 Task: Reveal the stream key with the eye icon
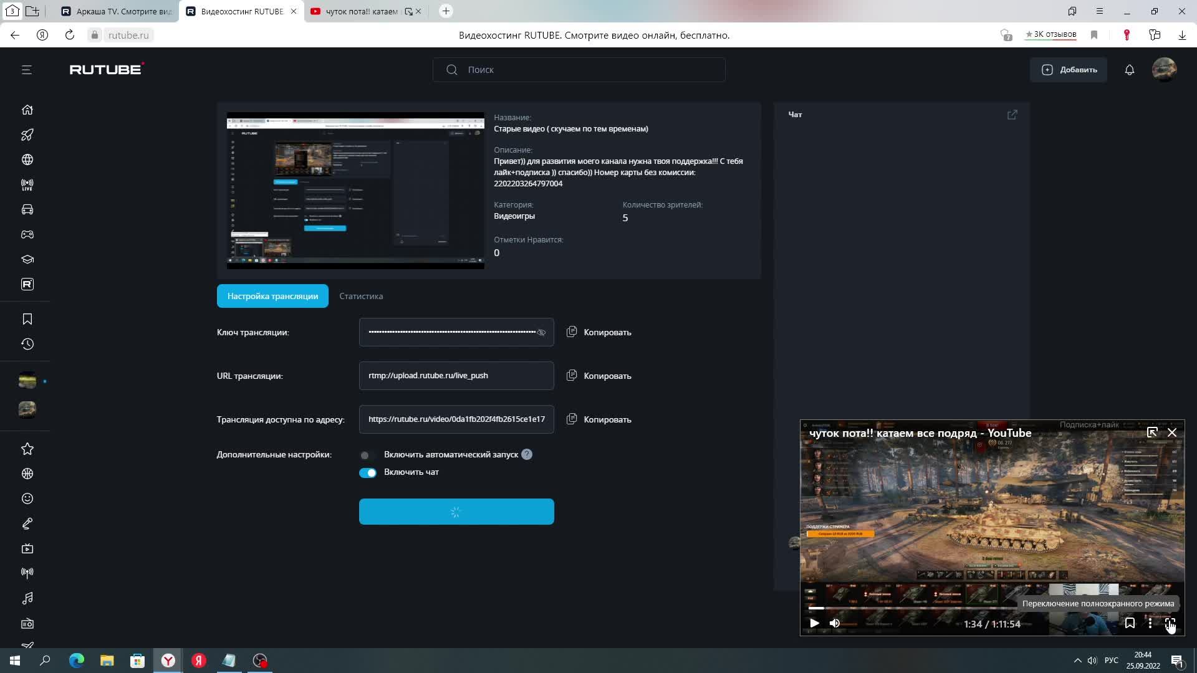[541, 332]
